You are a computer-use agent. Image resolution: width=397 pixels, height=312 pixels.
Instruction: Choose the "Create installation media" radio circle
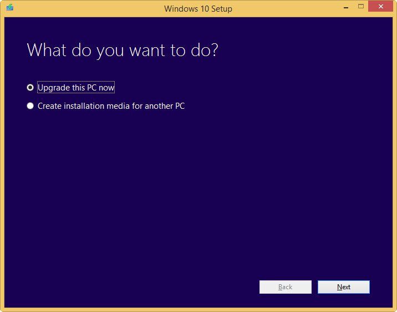(30, 106)
